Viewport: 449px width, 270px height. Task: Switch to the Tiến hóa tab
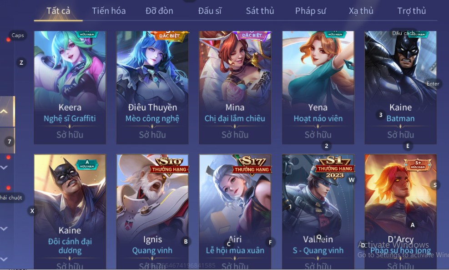click(109, 11)
